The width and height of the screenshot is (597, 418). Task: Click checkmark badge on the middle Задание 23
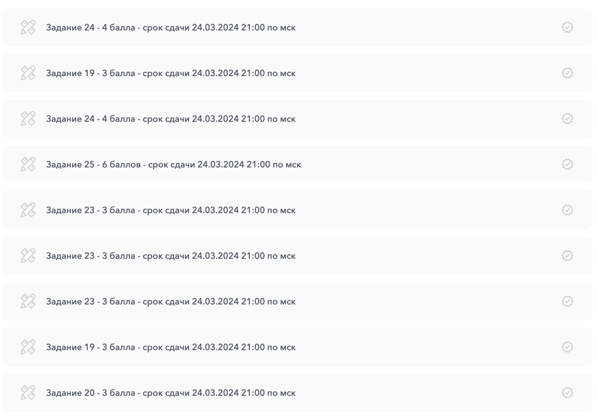(567, 256)
